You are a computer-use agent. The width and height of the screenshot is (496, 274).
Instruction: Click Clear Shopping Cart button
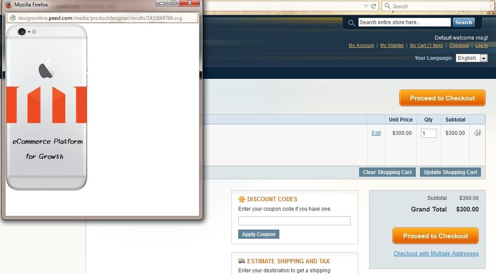(387, 172)
